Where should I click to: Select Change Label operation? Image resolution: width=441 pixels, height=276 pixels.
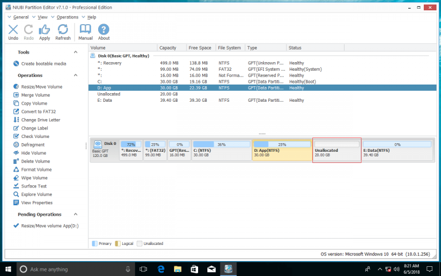30,128
